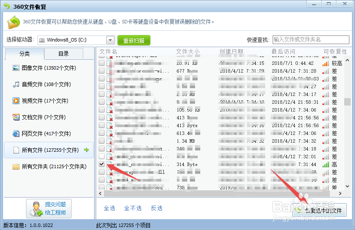Select the 视频文件 play icon

click(16, 101)
